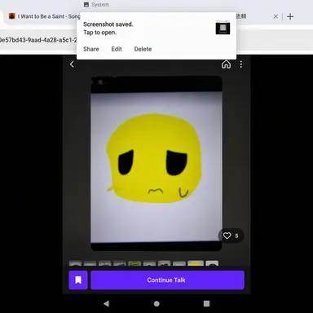This screenshot has height=313, width=313.
Task: Tap Share in the screenshot notification
Action: click(91, 49)
